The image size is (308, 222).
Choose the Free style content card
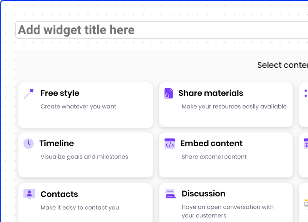point(85,105)
